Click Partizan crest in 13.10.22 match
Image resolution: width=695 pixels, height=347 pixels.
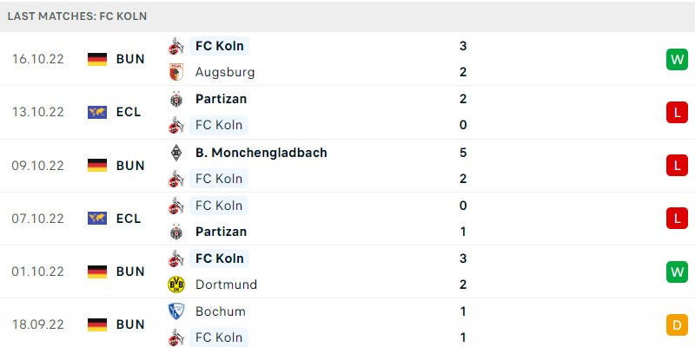coord(176,99)
